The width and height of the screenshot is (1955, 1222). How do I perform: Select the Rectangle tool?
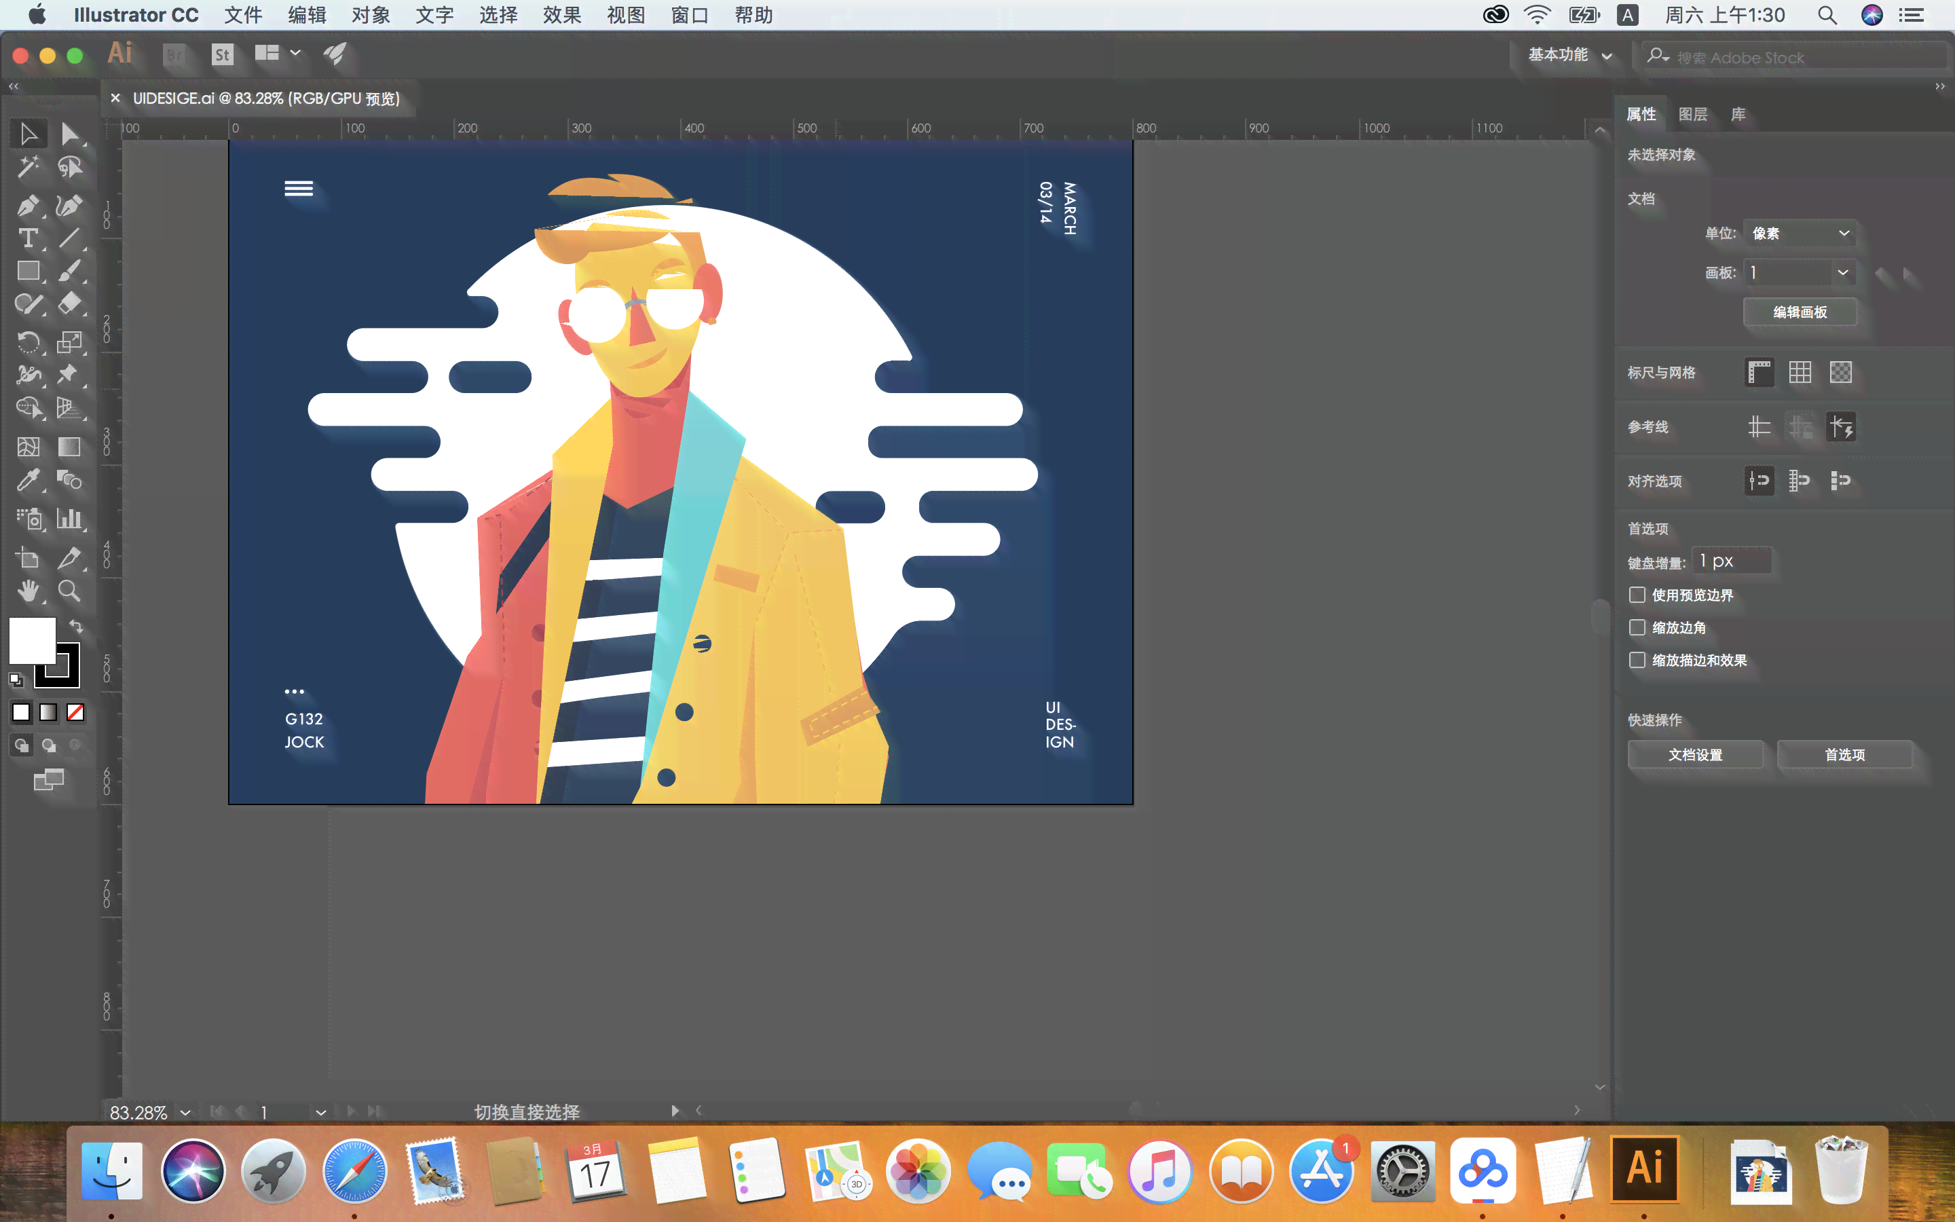coord(29,271)
